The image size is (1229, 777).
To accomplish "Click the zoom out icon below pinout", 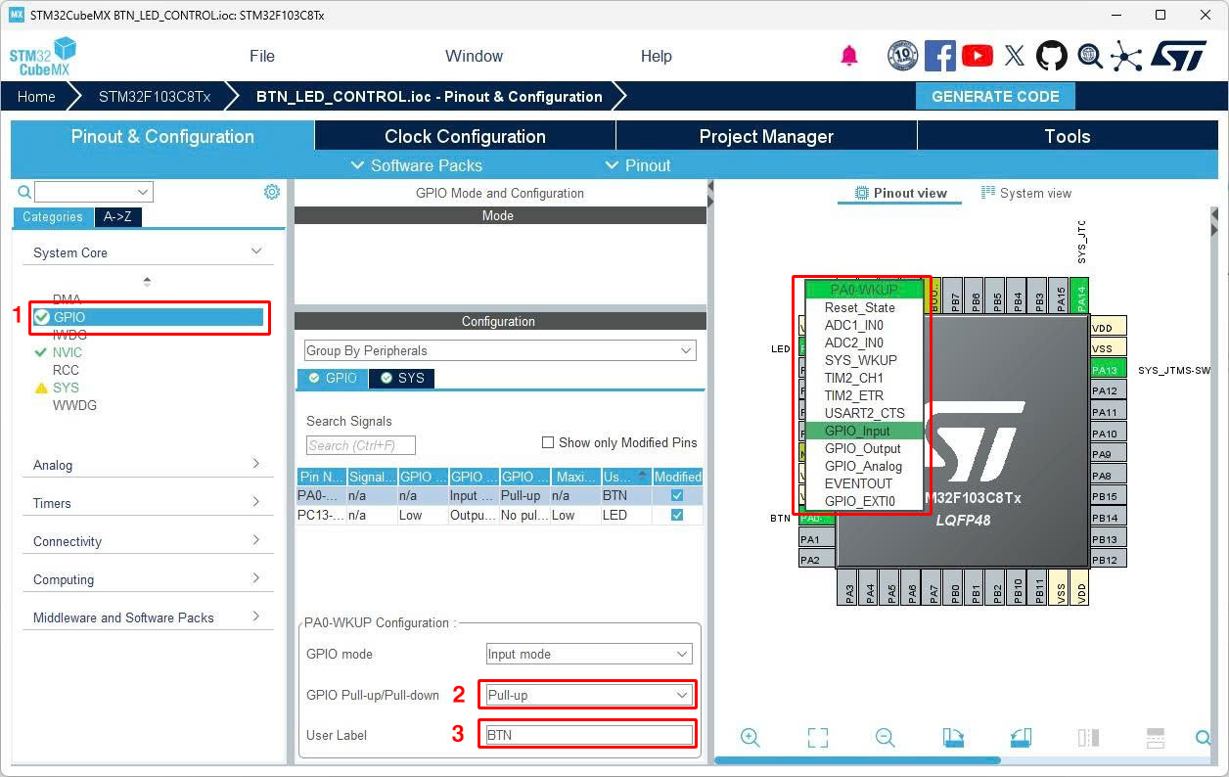I will point(886,738).
